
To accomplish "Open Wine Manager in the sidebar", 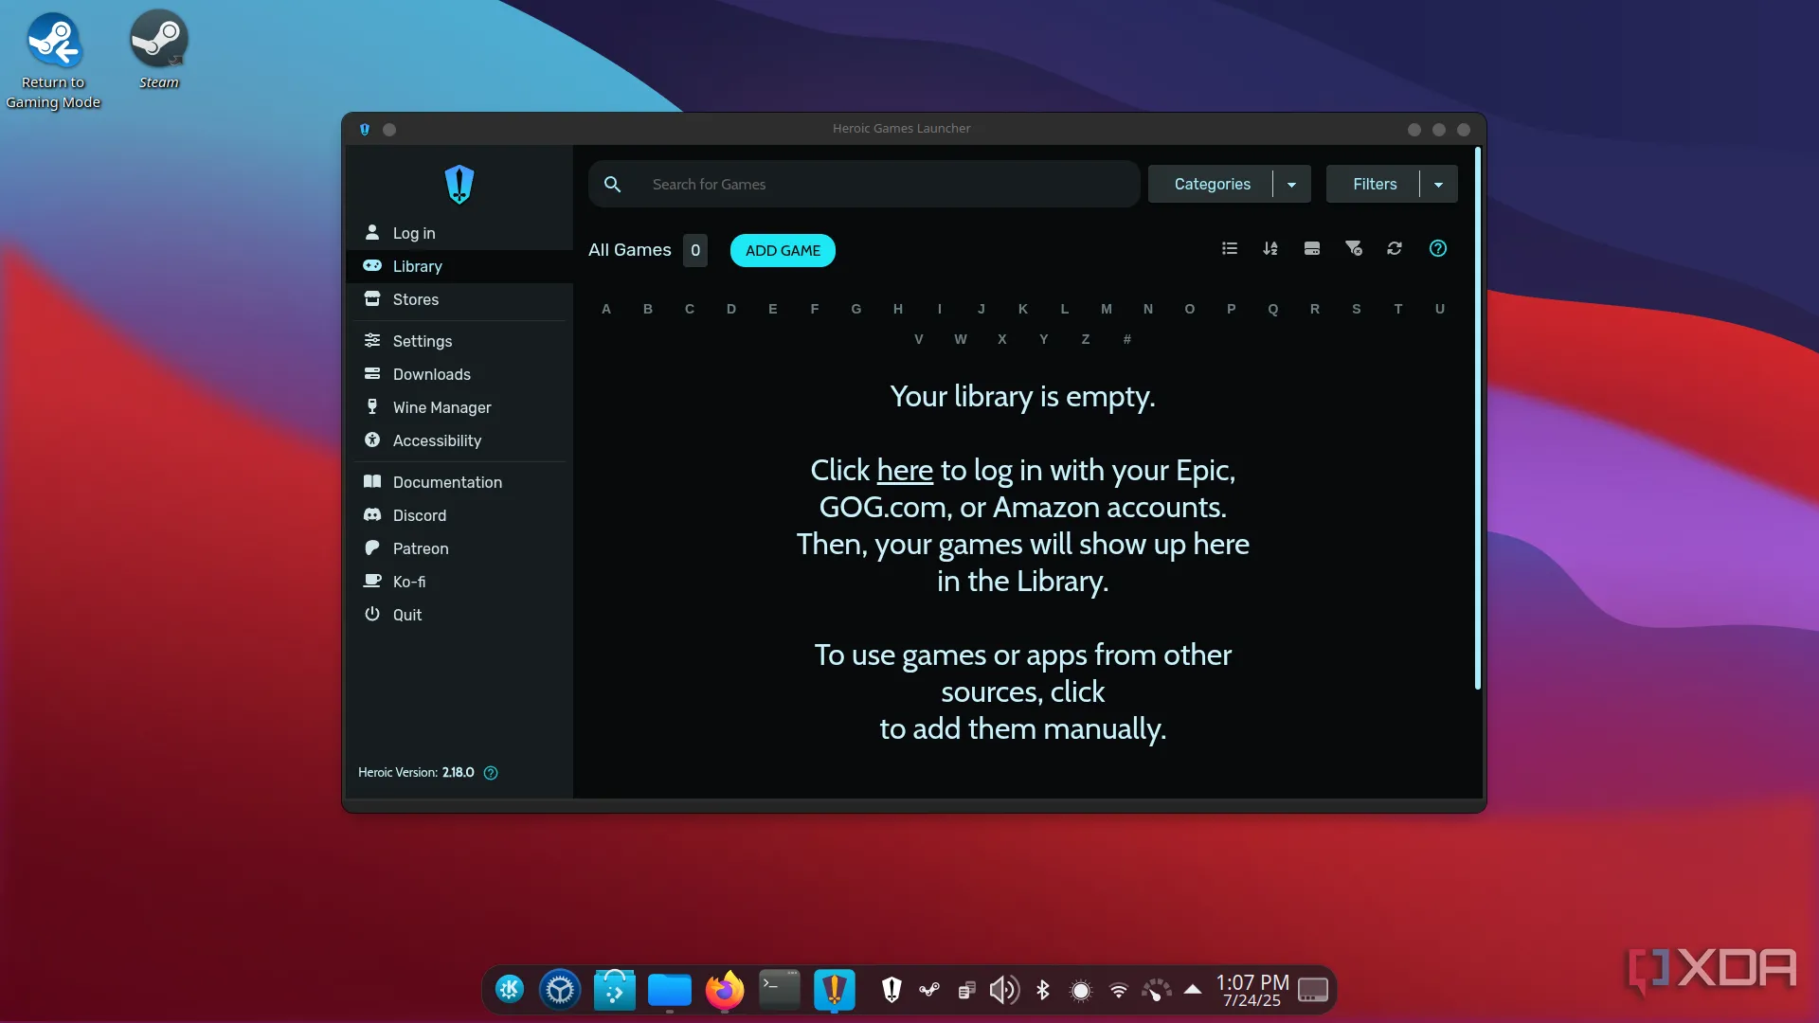I will [459, 407].
